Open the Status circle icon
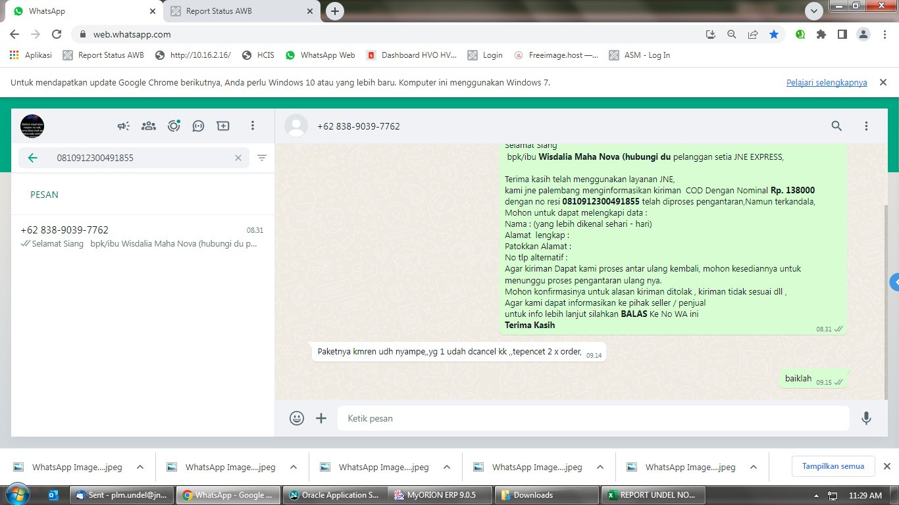This screenshot has width=899, height=505. click(174, 126)
